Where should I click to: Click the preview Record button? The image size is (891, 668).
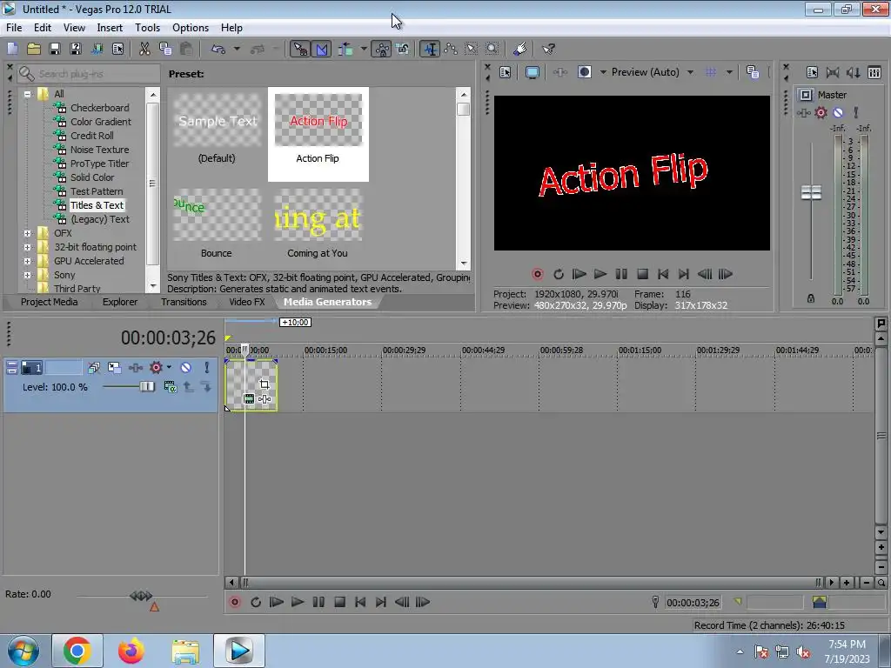[x=537, y=274]
